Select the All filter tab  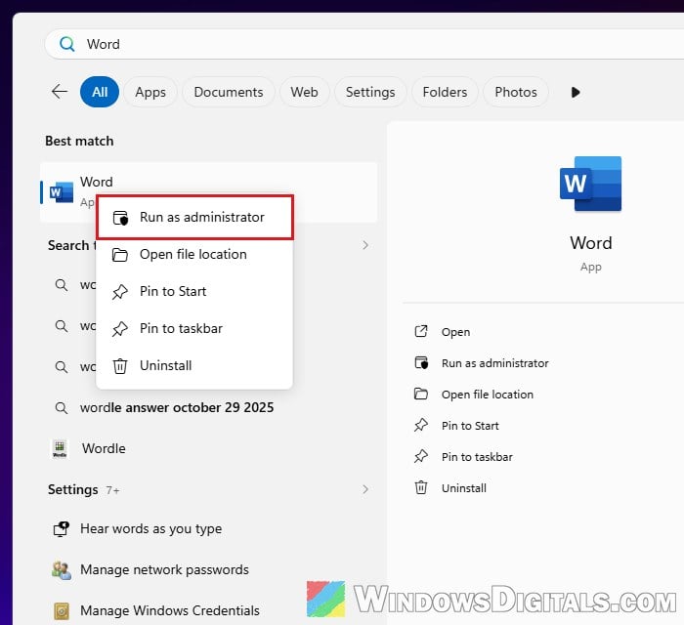[100, 92]
